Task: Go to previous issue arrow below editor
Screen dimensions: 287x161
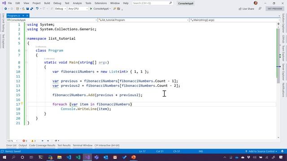Action: 43,141
